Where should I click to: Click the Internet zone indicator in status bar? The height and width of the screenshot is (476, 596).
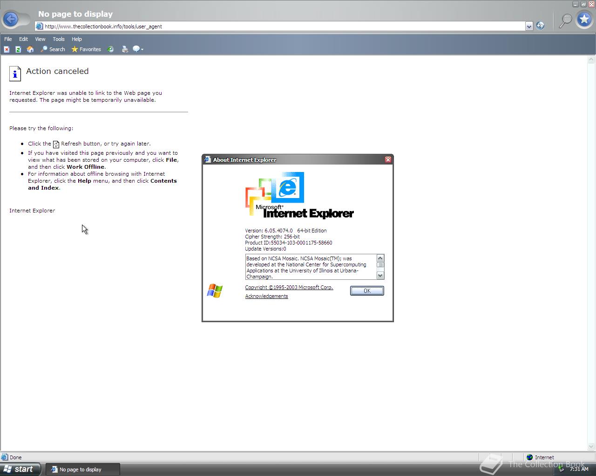(x=540, y=457)
